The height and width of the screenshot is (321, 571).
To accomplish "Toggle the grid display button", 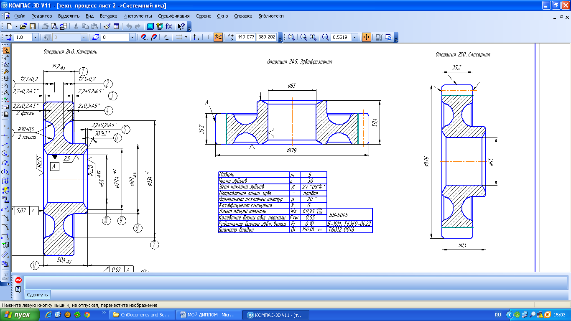I will [x=179, y=37].
